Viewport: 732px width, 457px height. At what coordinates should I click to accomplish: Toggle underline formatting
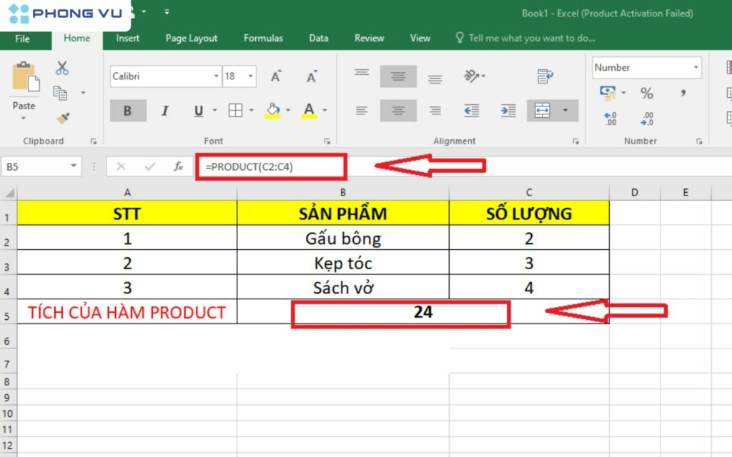198,111
